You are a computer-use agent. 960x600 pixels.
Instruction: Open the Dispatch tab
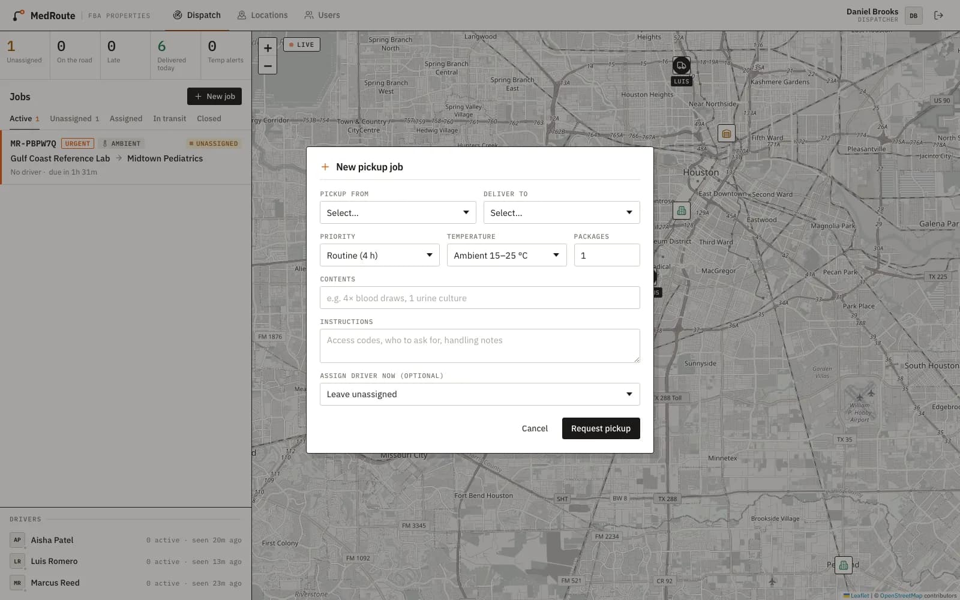(x=197, y=15)
